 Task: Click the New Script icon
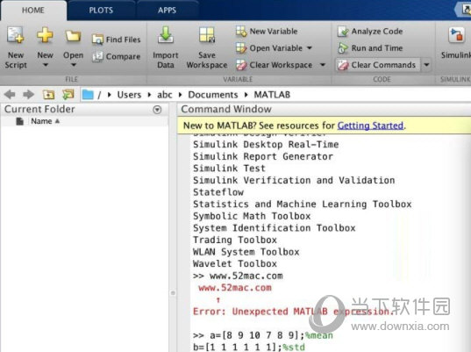click(x=15, y=35)
